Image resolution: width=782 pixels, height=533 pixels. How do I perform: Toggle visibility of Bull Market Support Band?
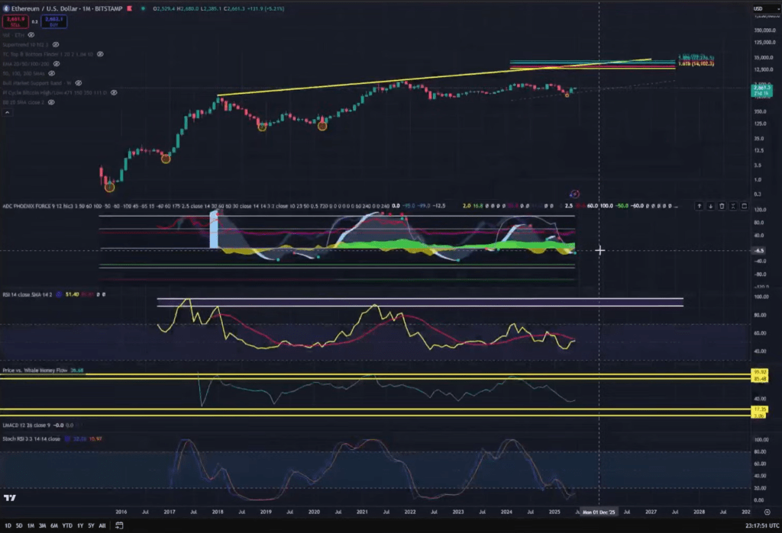click(79, 83)
